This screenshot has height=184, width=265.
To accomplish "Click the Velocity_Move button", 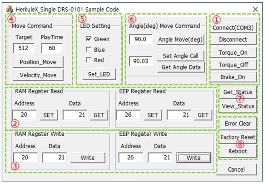I will coord(38,75).
